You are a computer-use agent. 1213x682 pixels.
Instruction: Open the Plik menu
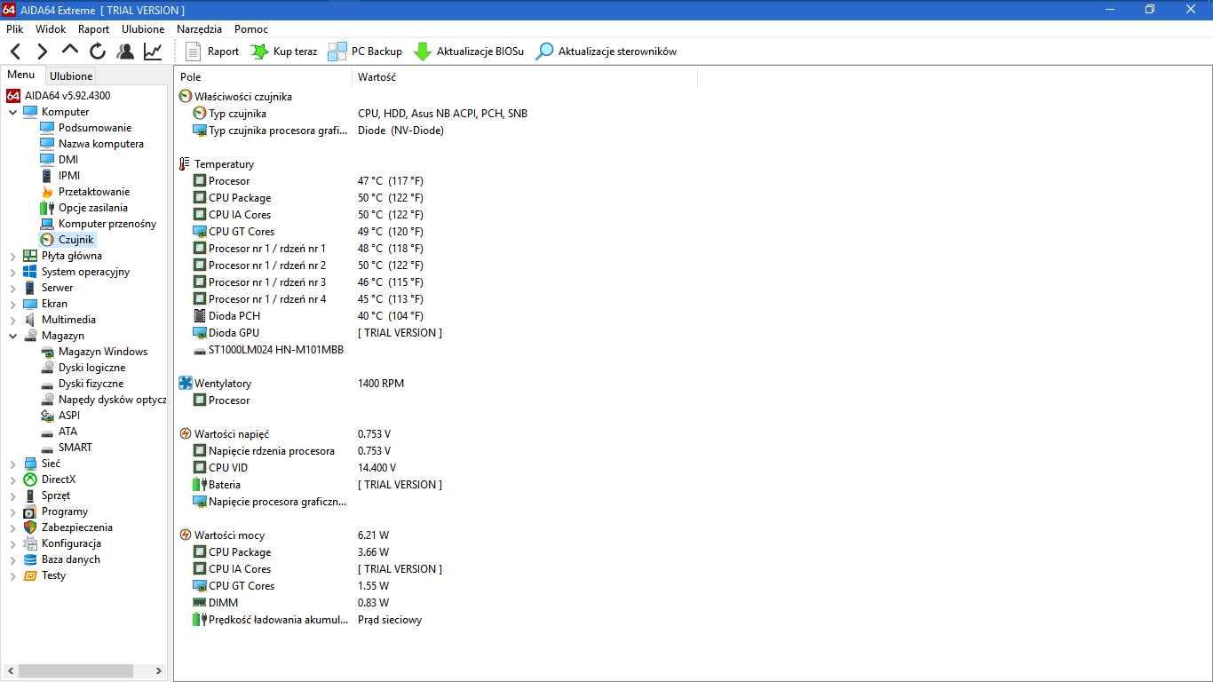click(x=15, y=28)
